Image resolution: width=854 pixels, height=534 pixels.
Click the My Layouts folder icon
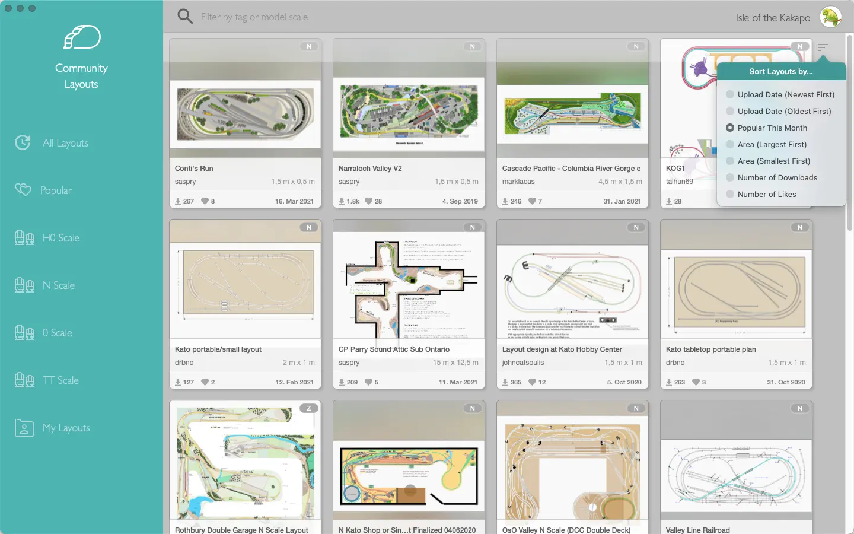pyautogui.click(x=24, y=427)
